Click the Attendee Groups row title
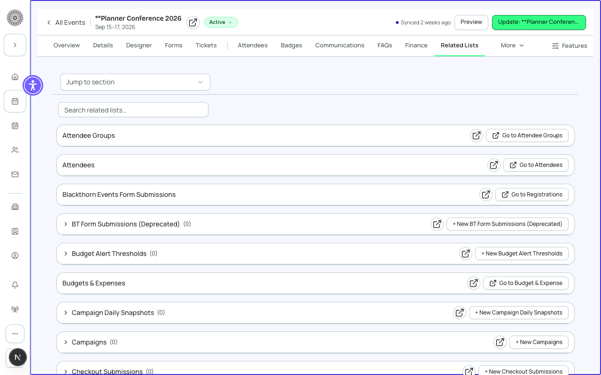This screenshot has width=601, height=375. pyautogui.click(x=89, y=135)
